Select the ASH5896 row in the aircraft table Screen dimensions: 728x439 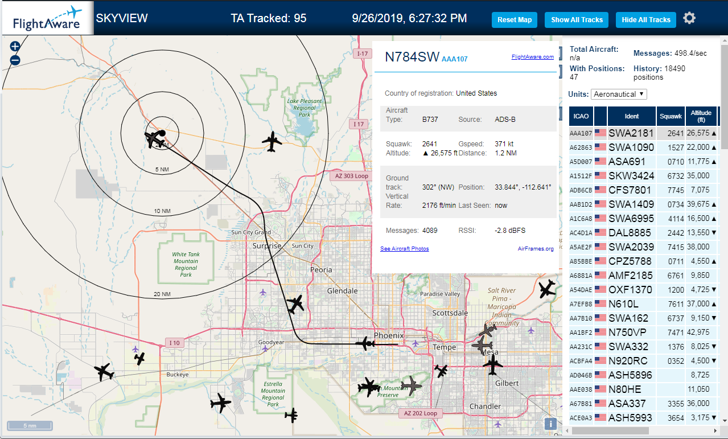tap(643, 375)
